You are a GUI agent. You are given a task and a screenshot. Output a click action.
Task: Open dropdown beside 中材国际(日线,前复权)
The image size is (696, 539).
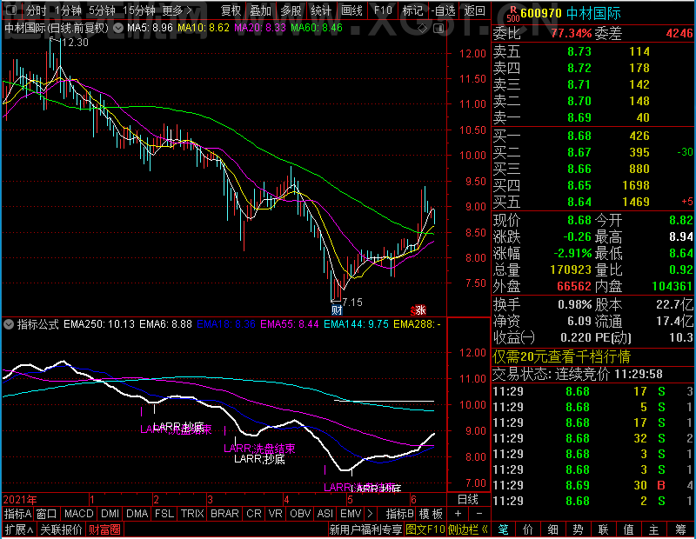[x=118, y=28]
